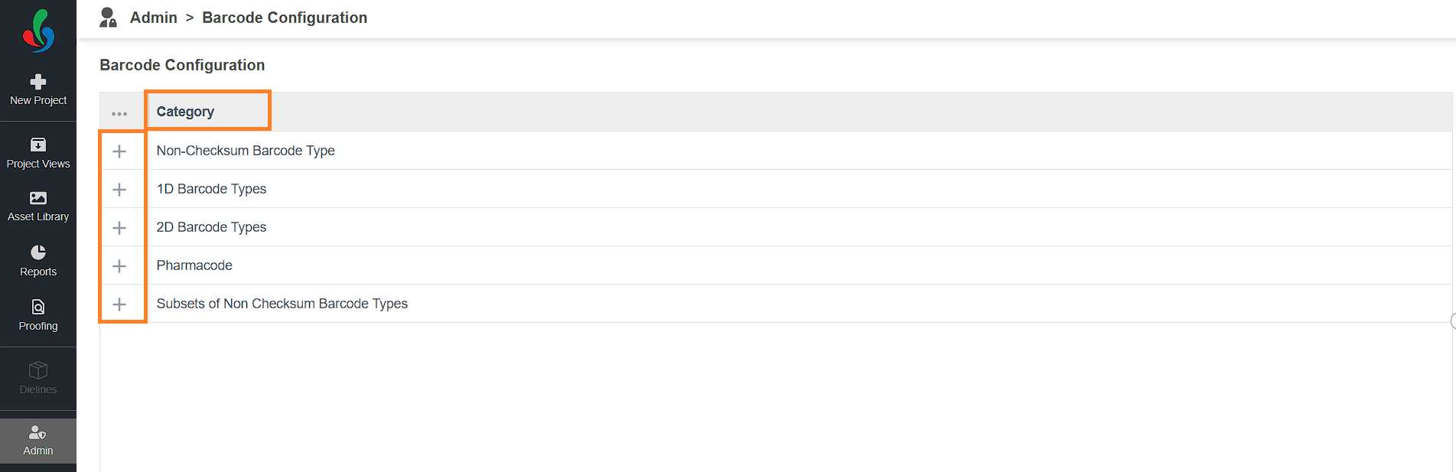Expand the 2D Barcode Types row
Image resolution: width=1456 pixels, height=472 pixels.
(x=119, y=228)
